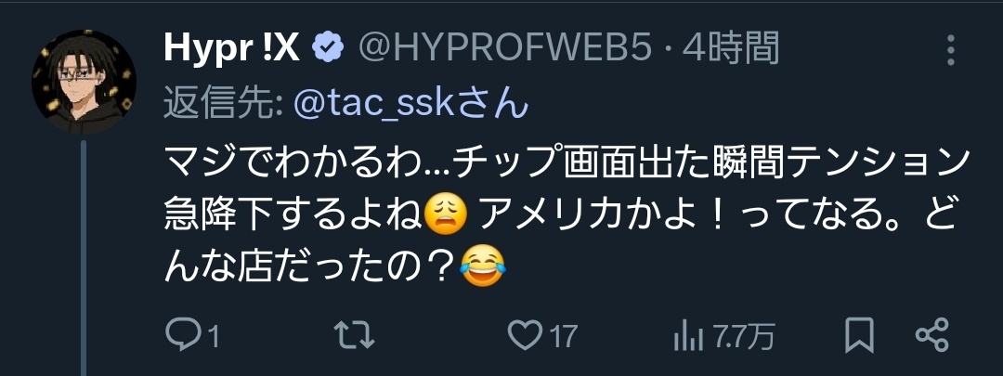The height and width of the screenshot is (376, 1003).
Task: Click the 4時間 timestamp
Action: click(731, 48)
